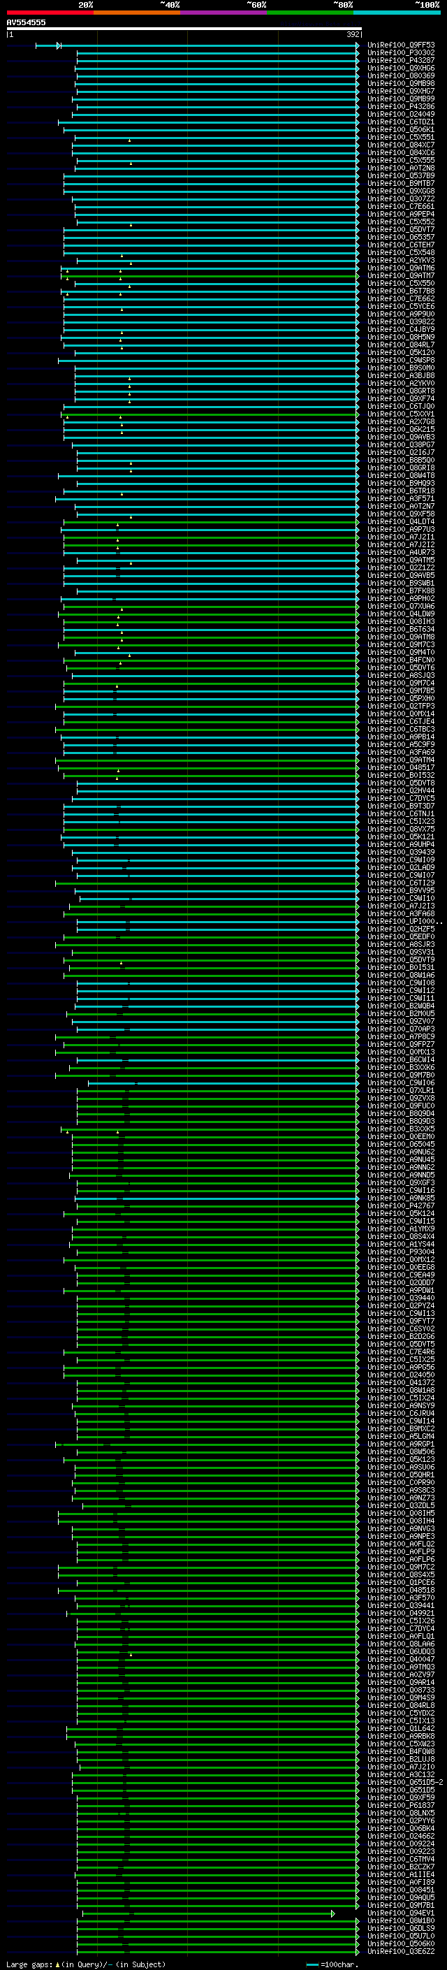Select hit UniRef100_Q2HZF5
Image resolution: width=447 pixels, height=1970 pixels.
click(401, 929)
